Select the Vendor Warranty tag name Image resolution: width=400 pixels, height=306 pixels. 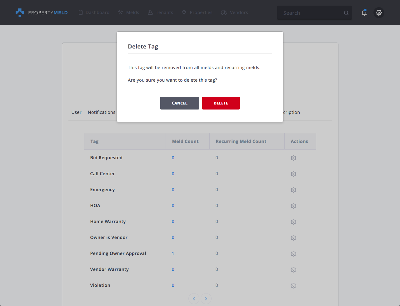[109, 269]
